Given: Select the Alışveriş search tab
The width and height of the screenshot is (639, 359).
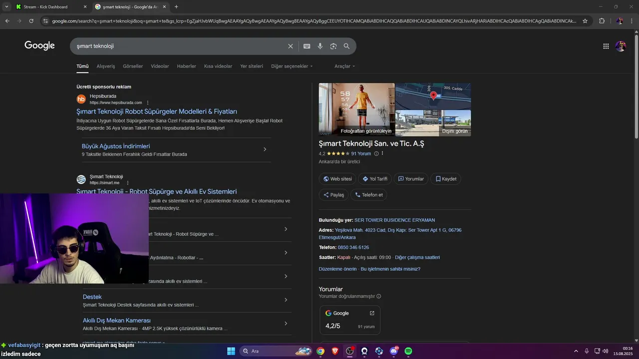Looking at the screenshot, I should pyautogui.click(x=105, y=66).
